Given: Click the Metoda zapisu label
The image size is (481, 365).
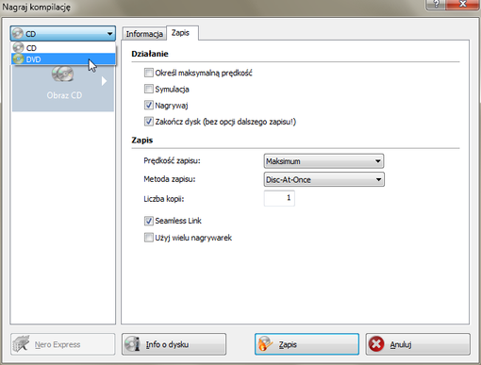Looking at the screenshot, I should (x=170, y=179).
